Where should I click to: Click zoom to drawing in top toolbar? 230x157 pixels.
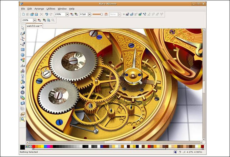click(76, 14)
